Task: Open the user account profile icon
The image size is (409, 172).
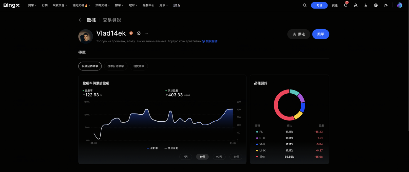Action: pos(356,5)
